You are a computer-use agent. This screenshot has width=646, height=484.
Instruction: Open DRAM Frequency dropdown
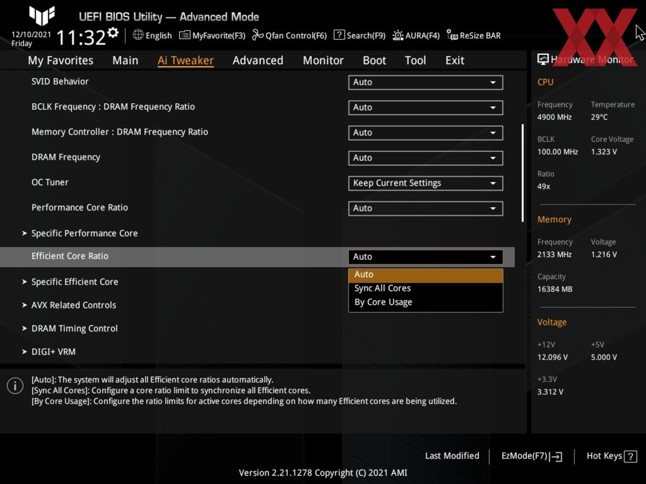pyautogui.click(x=426, y=158)
